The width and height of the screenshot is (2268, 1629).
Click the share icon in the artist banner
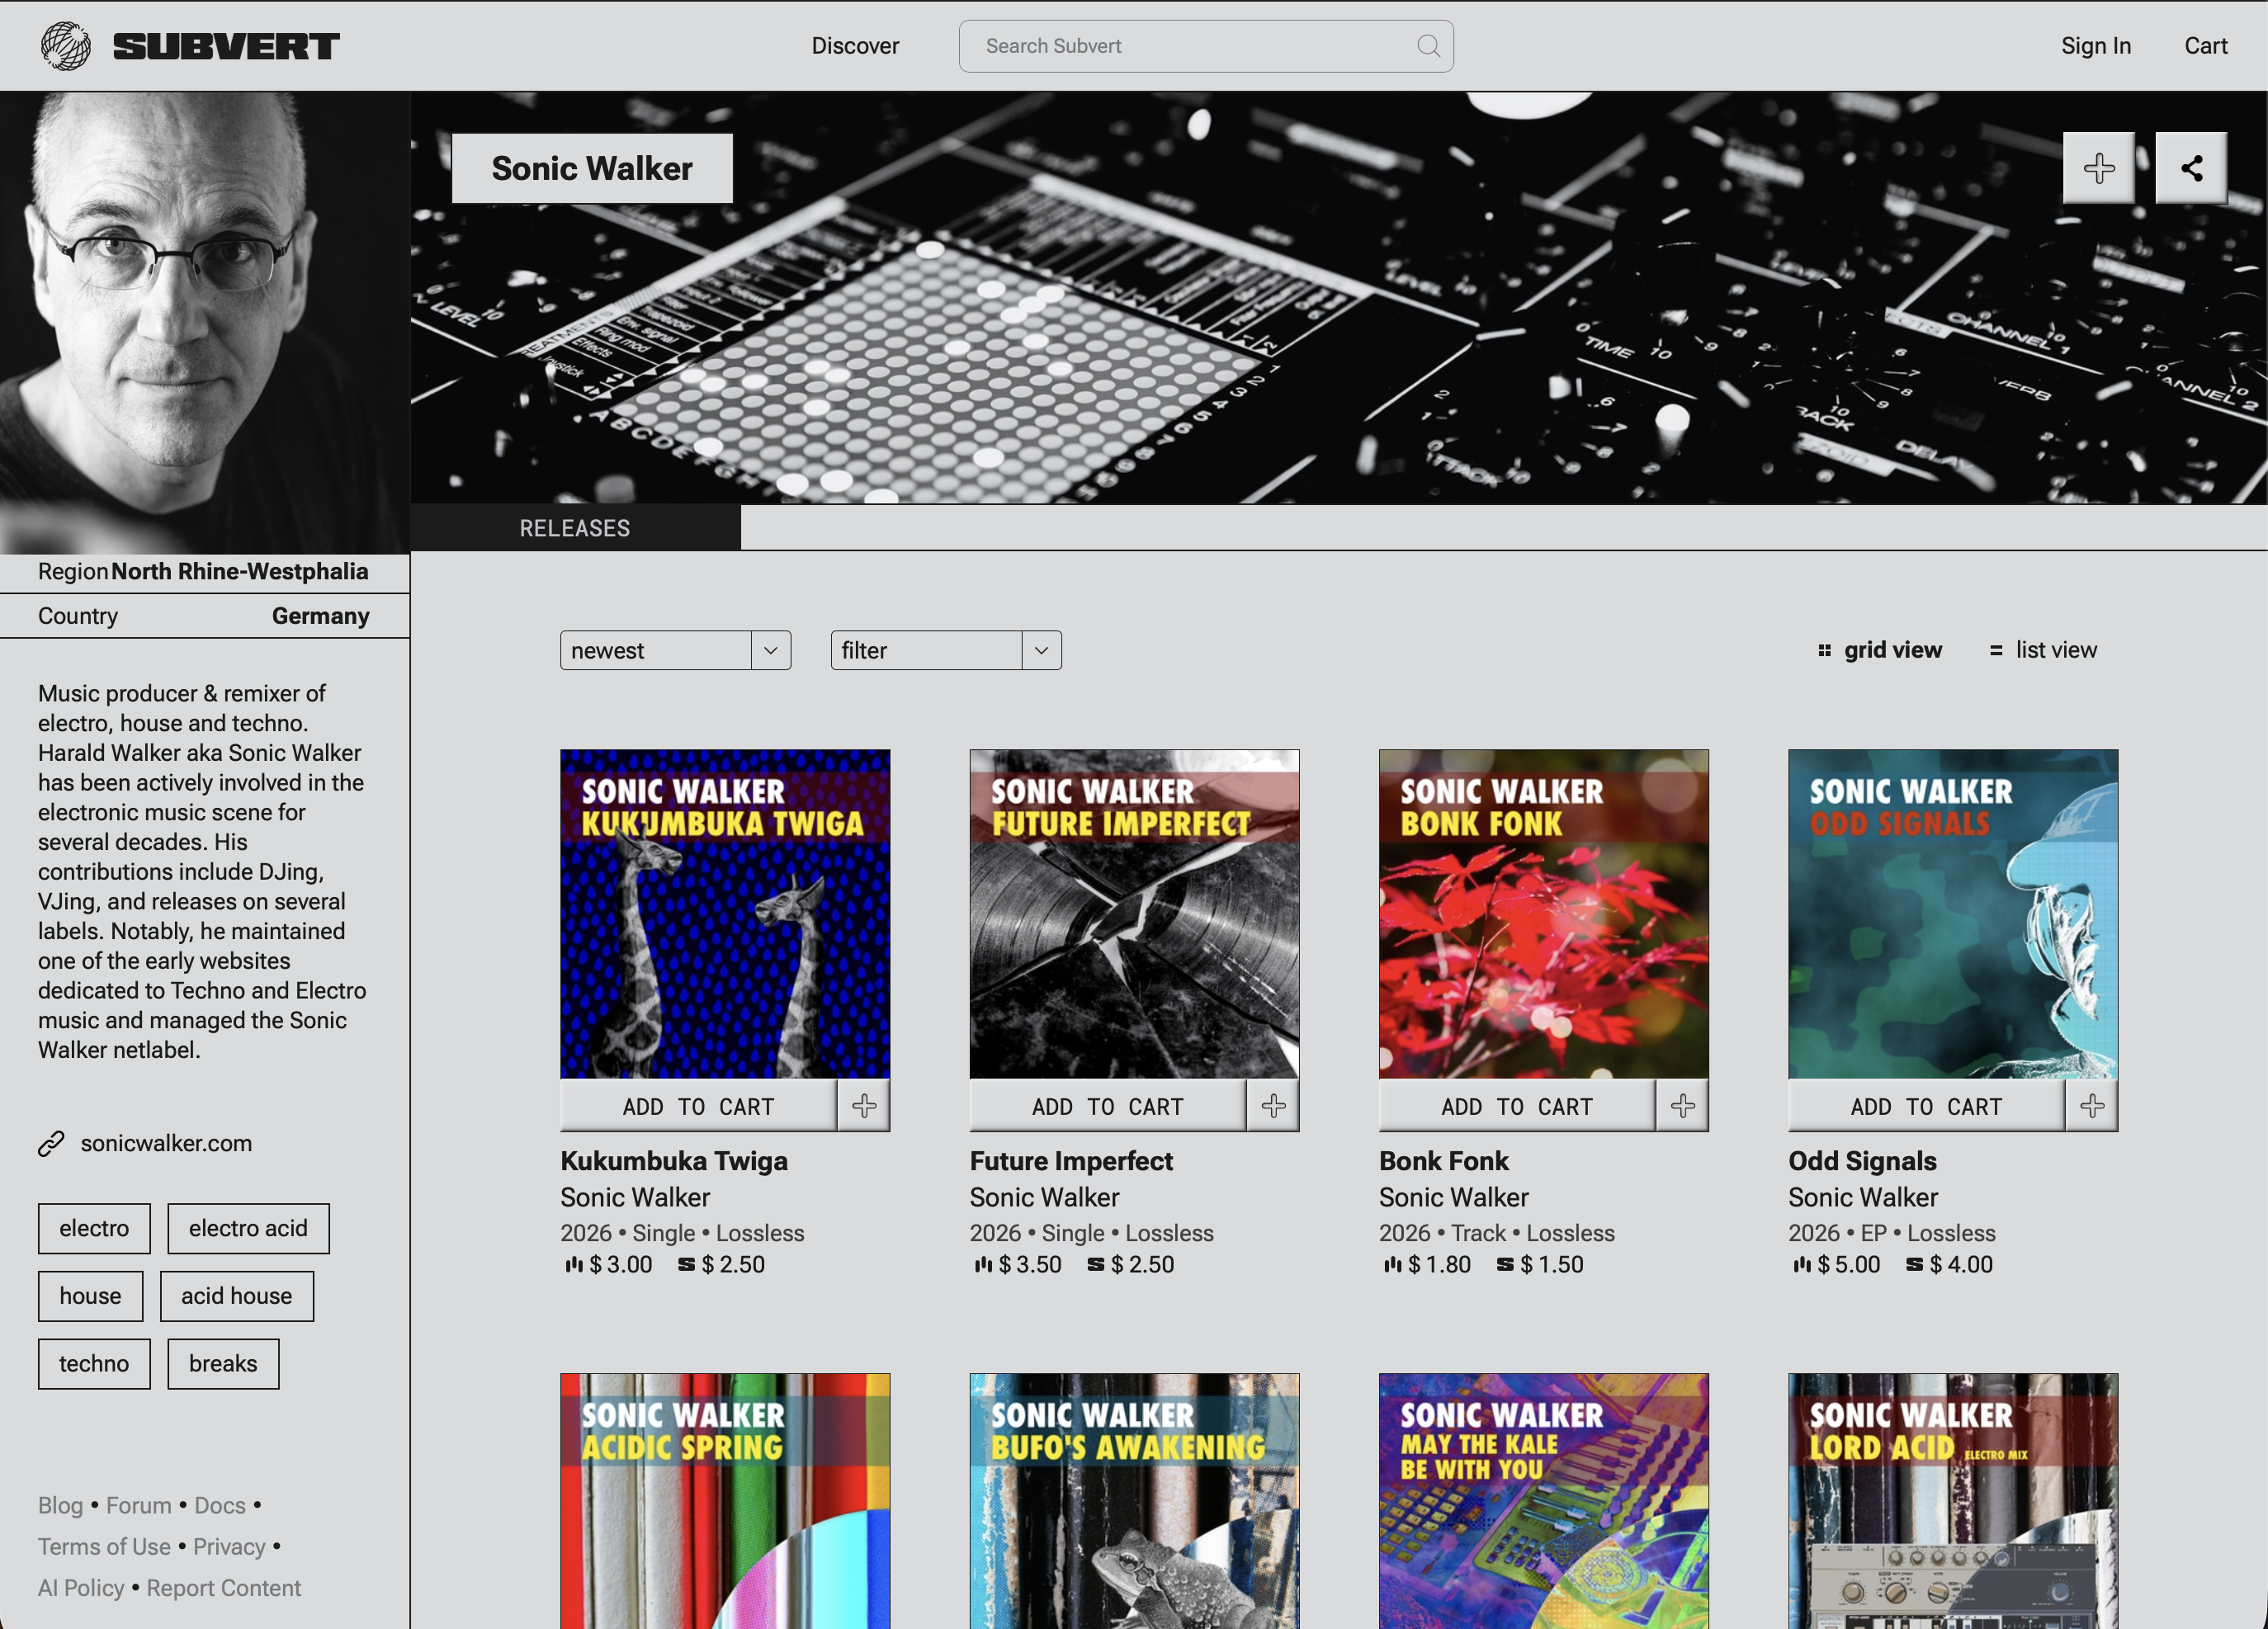(x=2191, y=168)
